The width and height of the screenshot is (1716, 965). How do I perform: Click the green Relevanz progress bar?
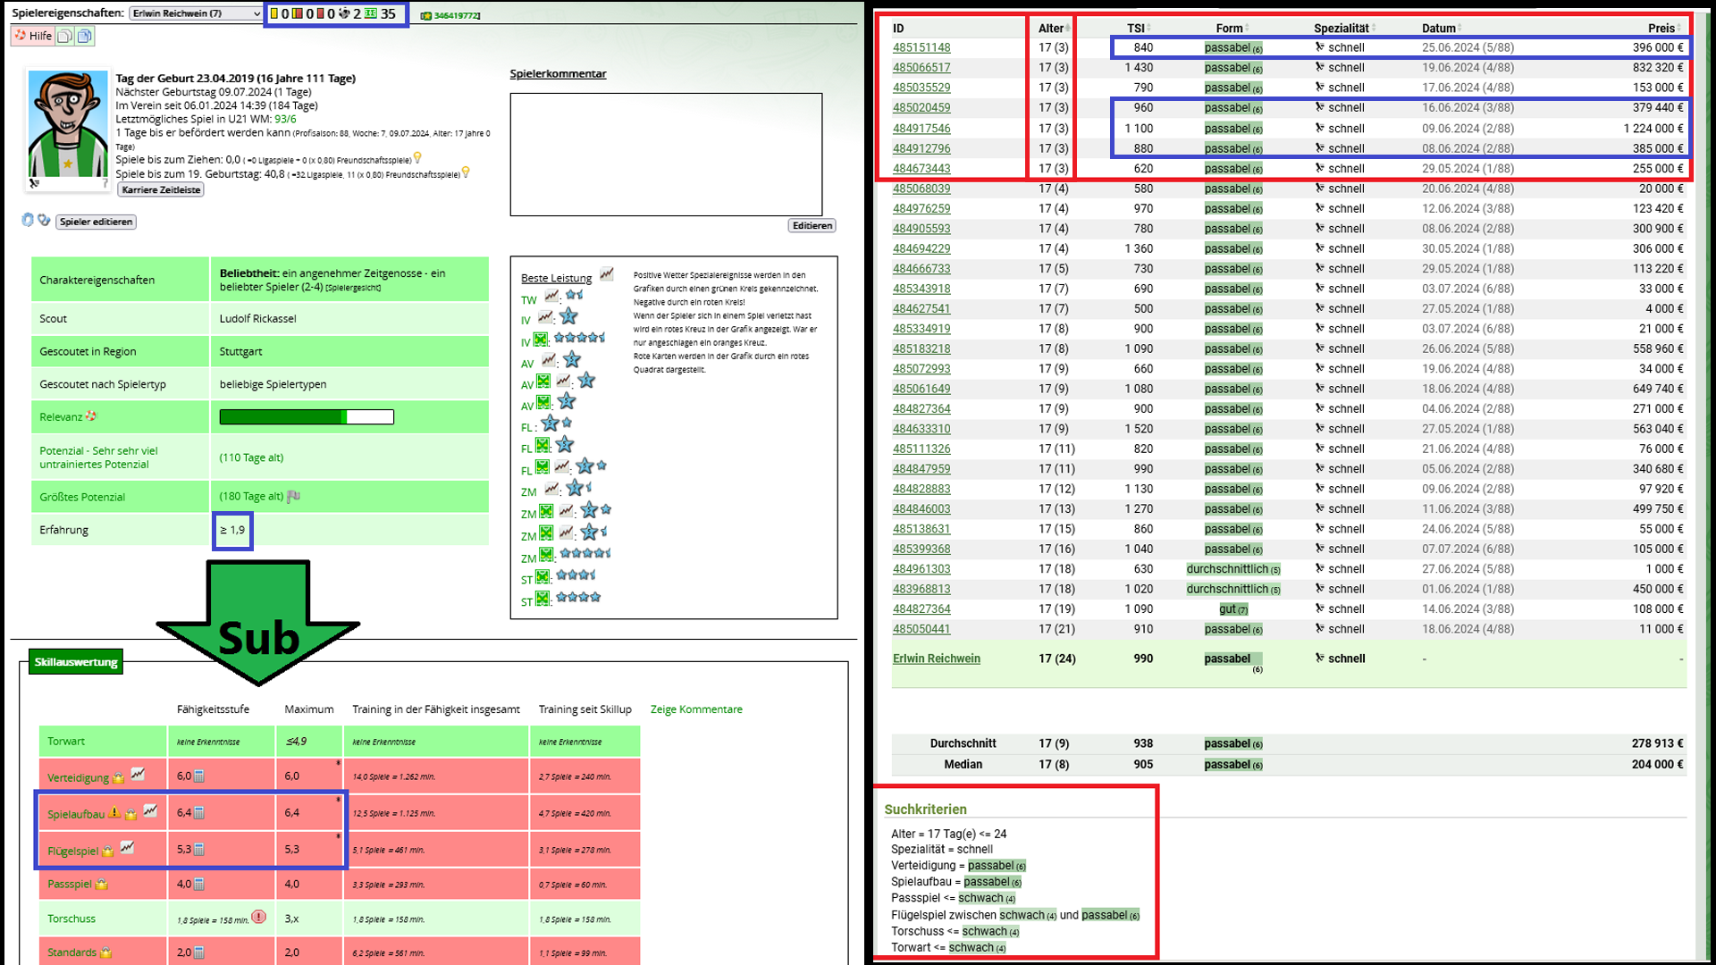click(x=307, y=417)
